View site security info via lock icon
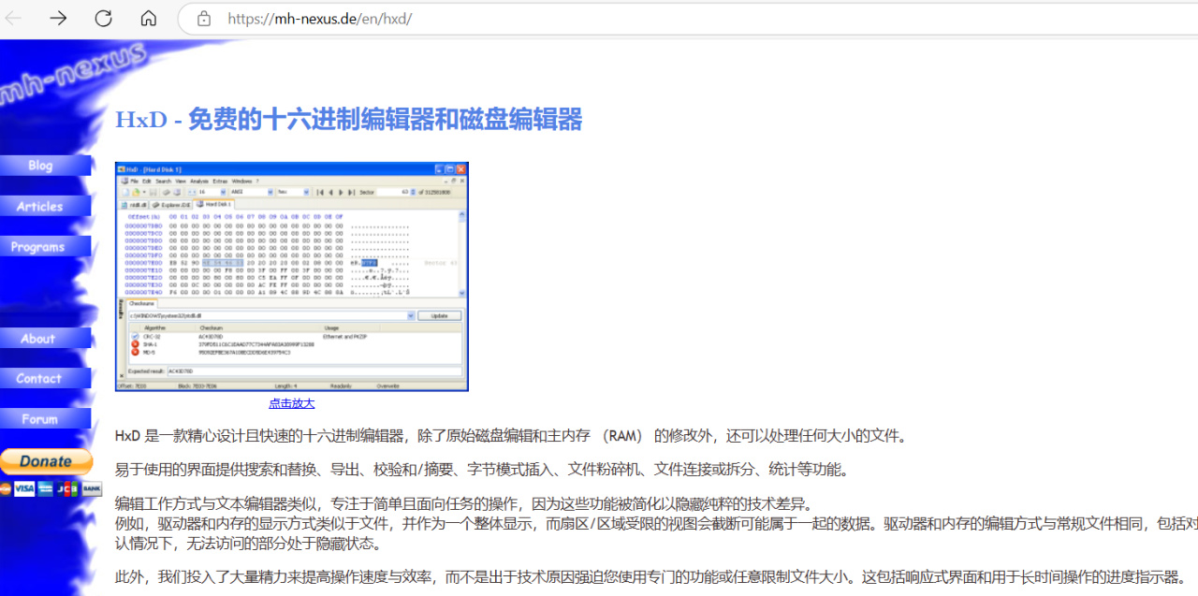The image size is (1198, 596). pyautogui.click(x=205, y=19)
